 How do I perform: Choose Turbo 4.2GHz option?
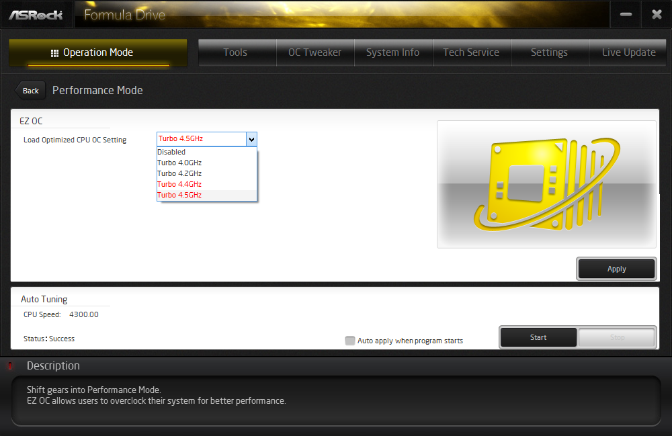click(x=206, y=173)
